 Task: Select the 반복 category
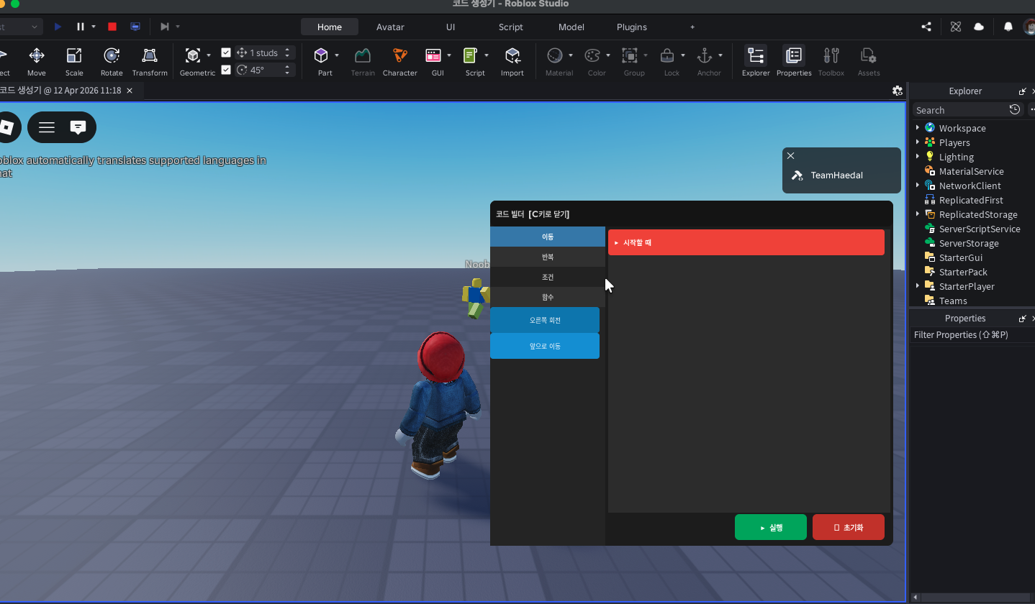pyautogui.click(x=548, y=257)
